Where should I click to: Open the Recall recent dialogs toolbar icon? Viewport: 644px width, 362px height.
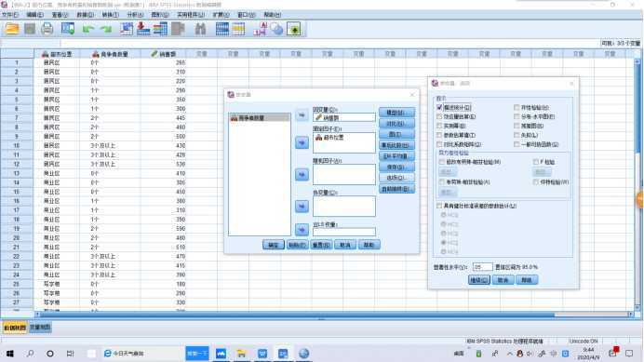68,29
